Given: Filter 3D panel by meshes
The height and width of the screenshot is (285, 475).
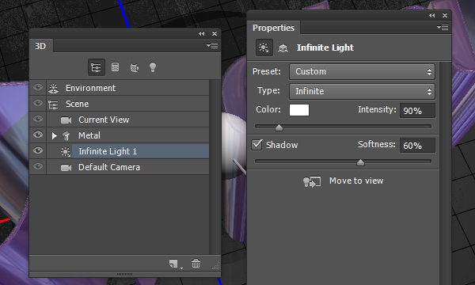Looking at the screenshot, I should (115, 67).
